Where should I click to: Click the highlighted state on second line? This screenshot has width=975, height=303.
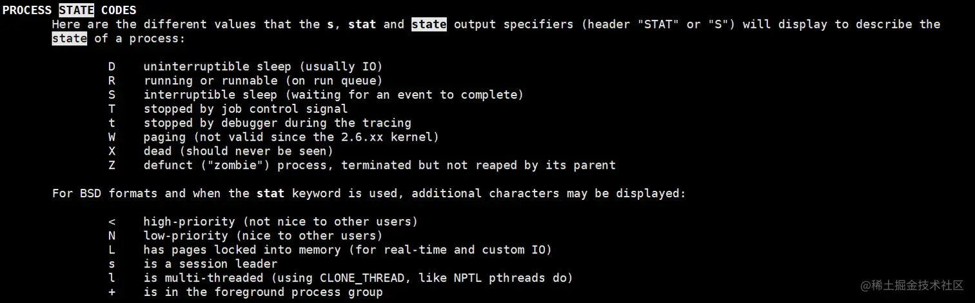click(x=70, y=39)
